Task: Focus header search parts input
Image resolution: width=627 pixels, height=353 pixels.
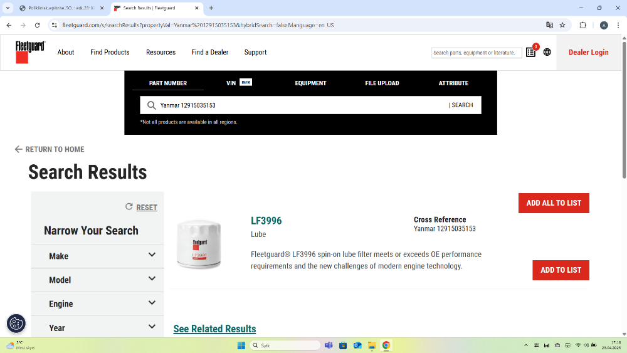Action: (x=477, y=53)
